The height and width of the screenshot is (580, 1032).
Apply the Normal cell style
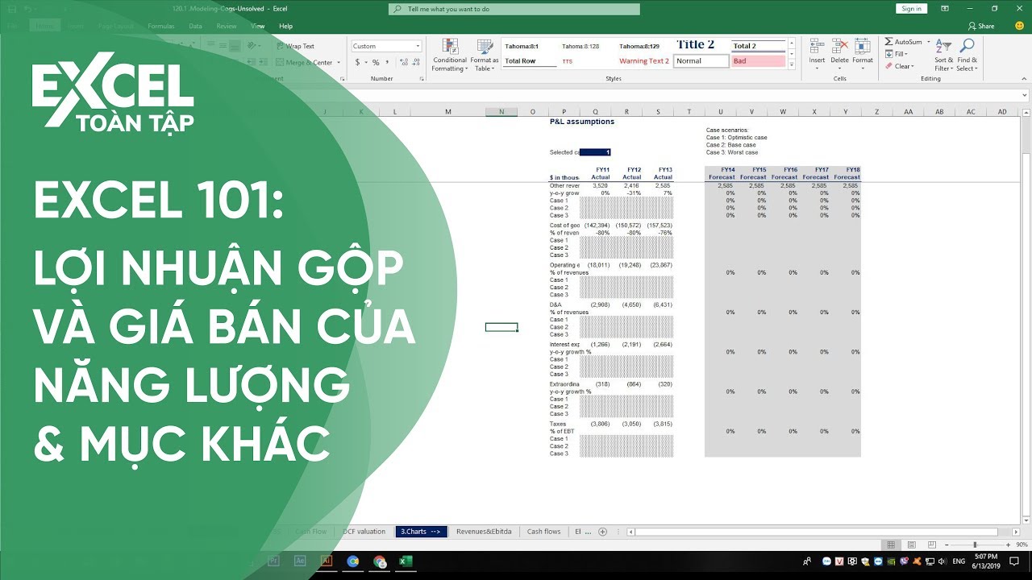click(701, 61)
